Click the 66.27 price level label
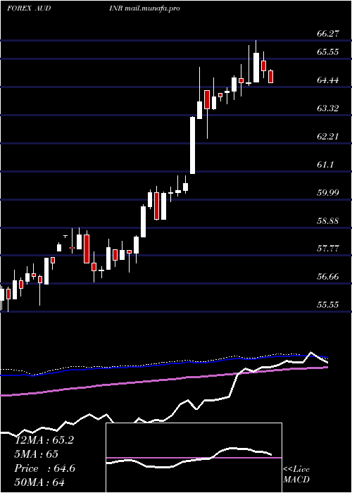 (328, 34)
